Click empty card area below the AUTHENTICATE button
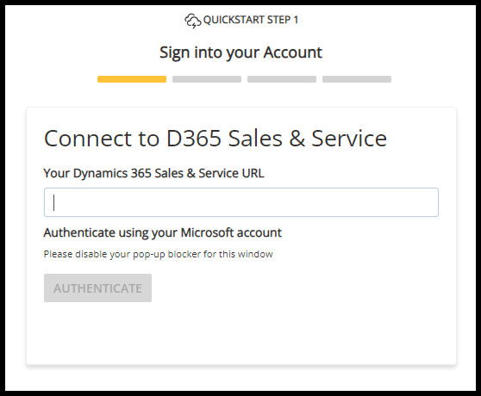Screen dimensions: 481x396 point(241,334)
